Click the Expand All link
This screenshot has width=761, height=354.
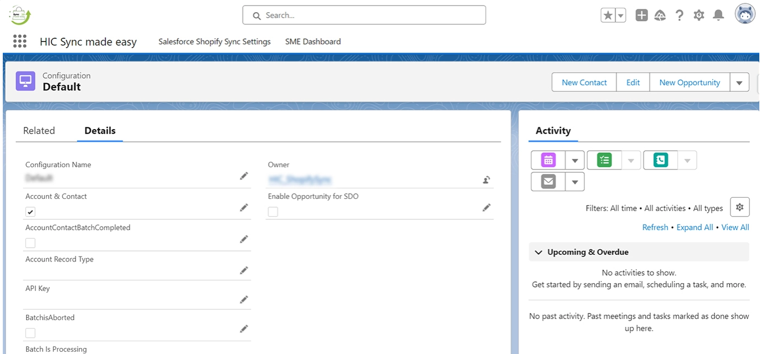(695, 227)
